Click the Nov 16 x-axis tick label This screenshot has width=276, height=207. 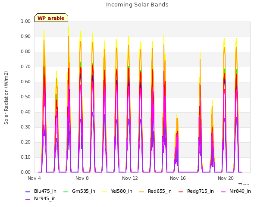pyautogui.click(x=178, y=178)
